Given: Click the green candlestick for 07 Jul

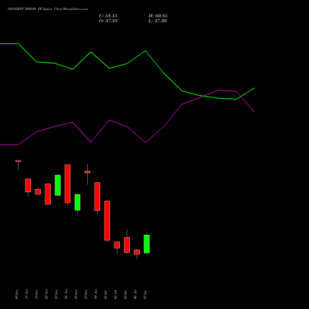Looking at the screenshot, I should 146,244.
